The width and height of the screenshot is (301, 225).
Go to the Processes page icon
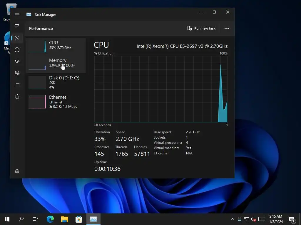click(x=17, y=26)
